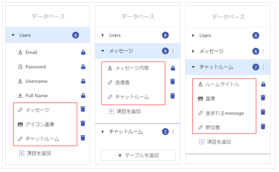Image resolution: width=279 pixels, height=172 pixels.
Task: Add a field via 項目を追加 under ルームタイトル list
Action: (215, 142)
